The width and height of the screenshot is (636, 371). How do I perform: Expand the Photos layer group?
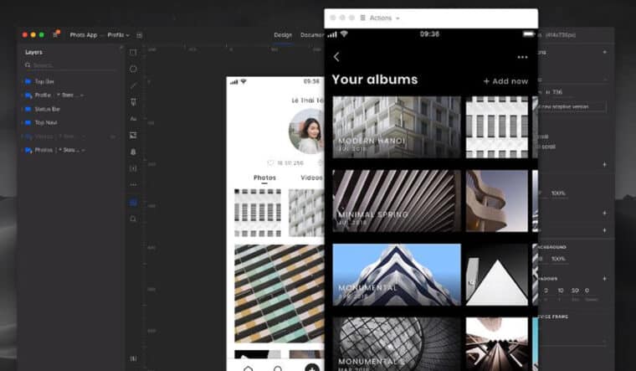pyautogui.click(x=23, y=150)
